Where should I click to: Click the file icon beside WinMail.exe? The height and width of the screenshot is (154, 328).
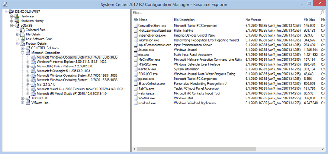pyautogui.click(x=135, y=98)
